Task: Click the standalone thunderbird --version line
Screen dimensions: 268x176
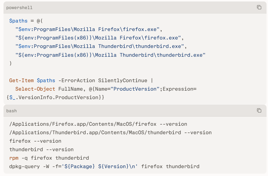Action: point(42,149)
